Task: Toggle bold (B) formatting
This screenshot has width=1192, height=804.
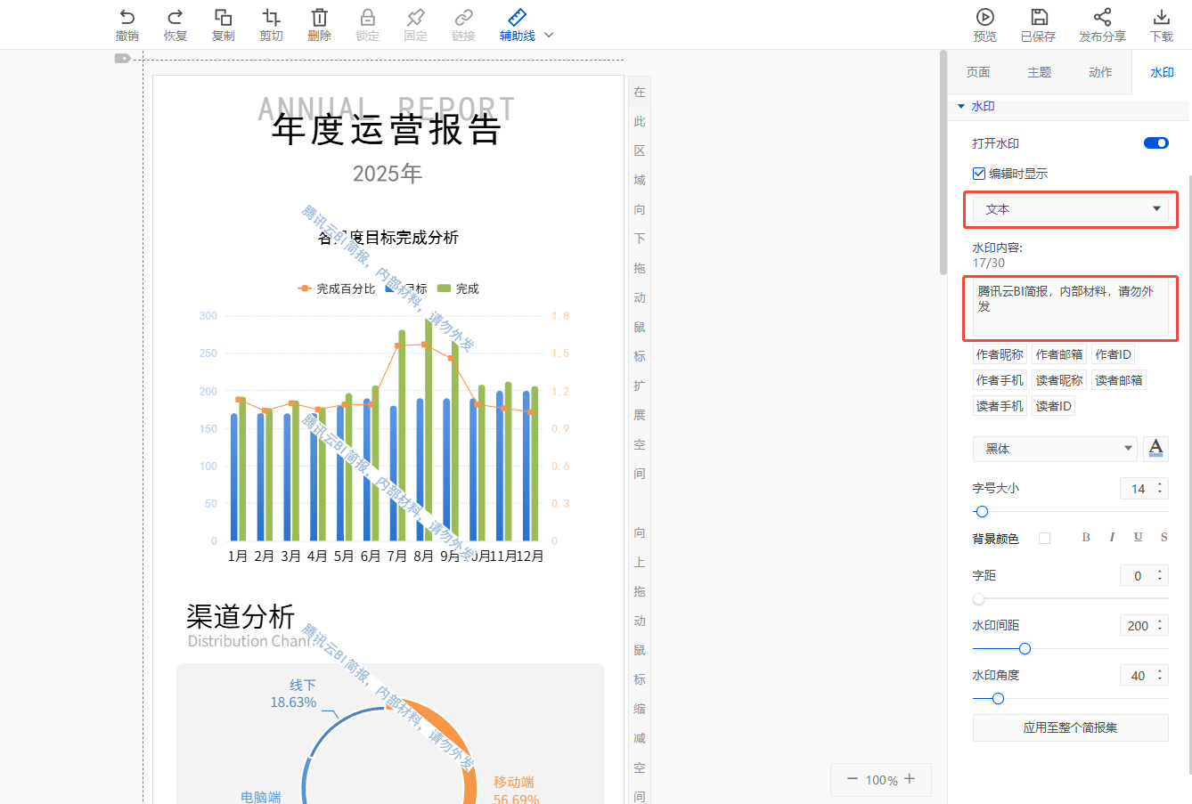Action: [1086, 537]
